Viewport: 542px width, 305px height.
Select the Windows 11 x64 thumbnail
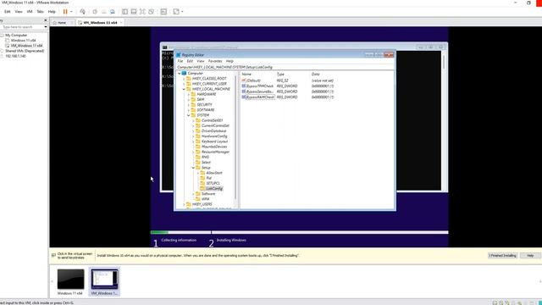click(70, 282)
